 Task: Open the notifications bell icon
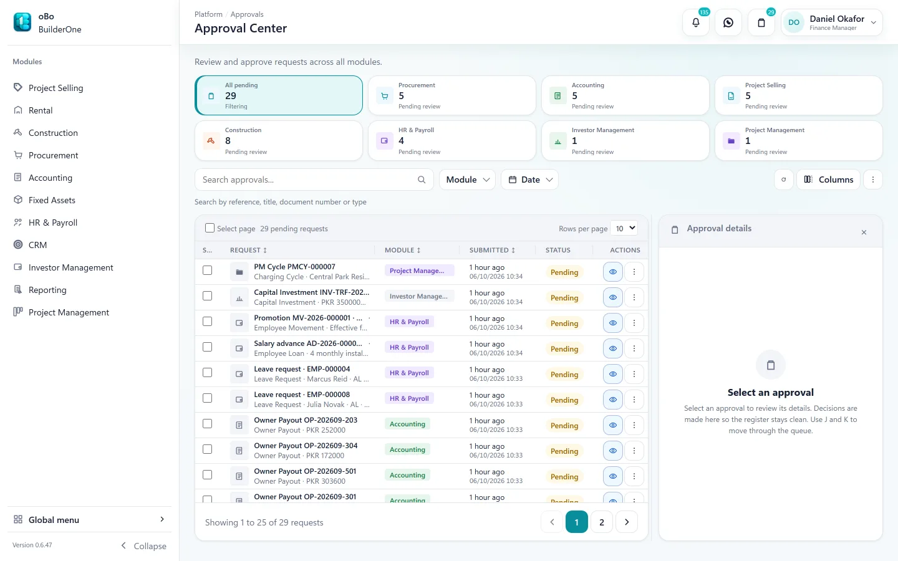point(696,22)
